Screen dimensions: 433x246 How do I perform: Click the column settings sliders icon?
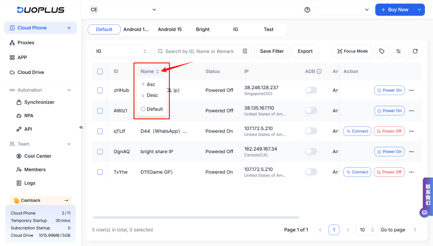[398, 51]
